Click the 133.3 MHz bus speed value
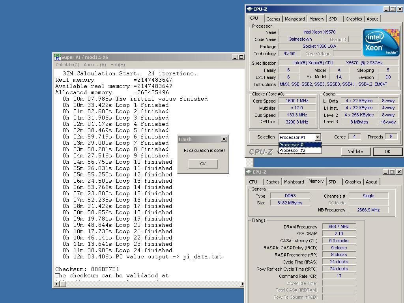 coord(297,115)
